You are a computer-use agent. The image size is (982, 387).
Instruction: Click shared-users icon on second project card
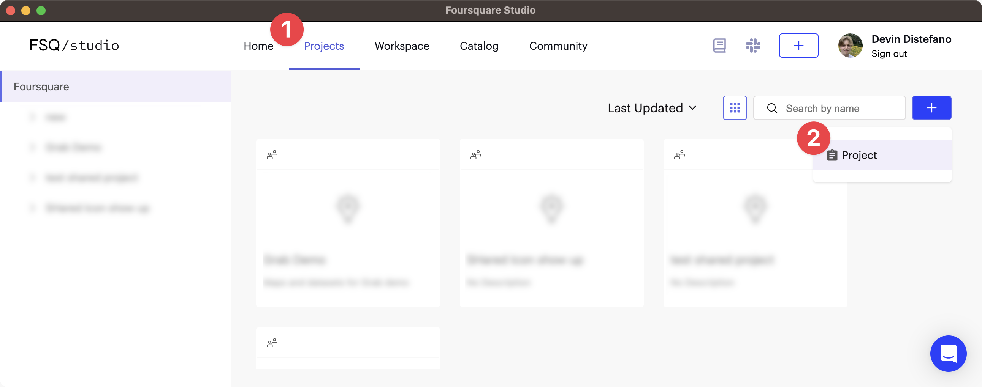pos(475,154)
